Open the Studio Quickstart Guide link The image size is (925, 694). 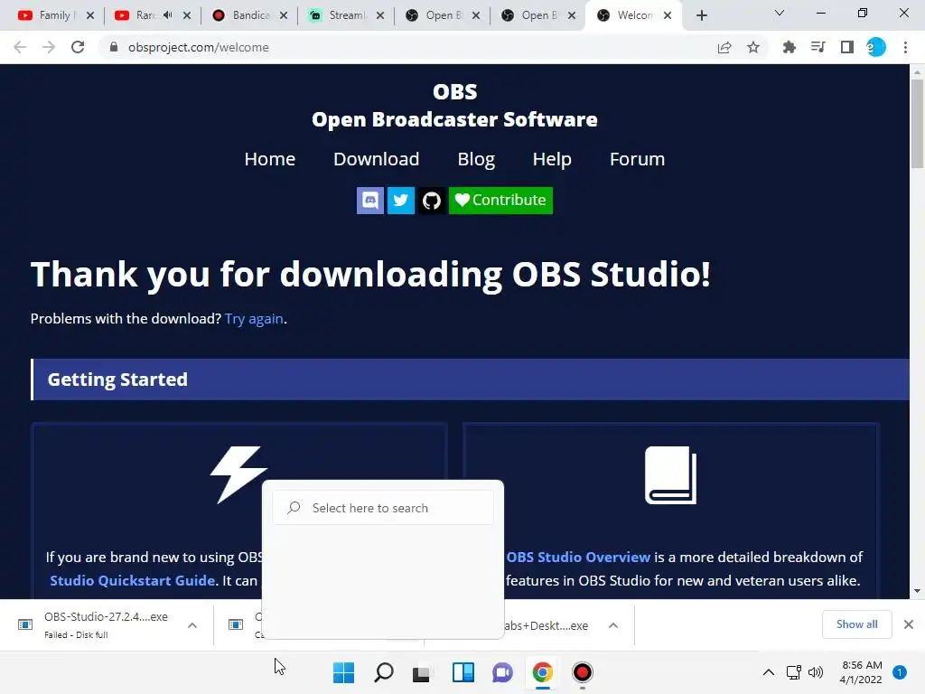(x=132, y=581)
